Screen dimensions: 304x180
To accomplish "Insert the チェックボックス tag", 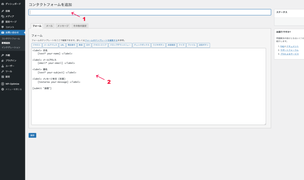I will click(141, 45).
